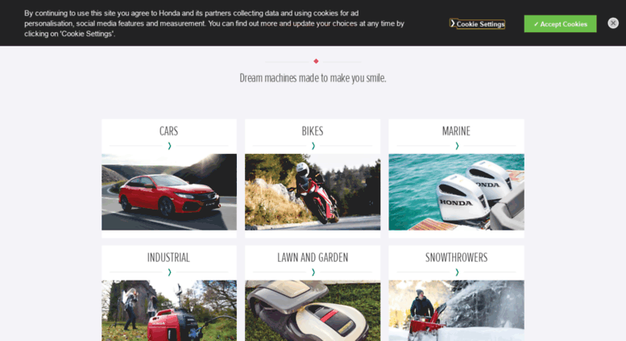The width and height of the screenshot is (626, 341).
Task: Select the INDUSTRIAL category title
Action: click(x=168, y=257)
